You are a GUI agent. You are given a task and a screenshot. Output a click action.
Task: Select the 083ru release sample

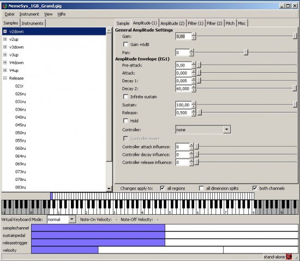pos(21,187)
